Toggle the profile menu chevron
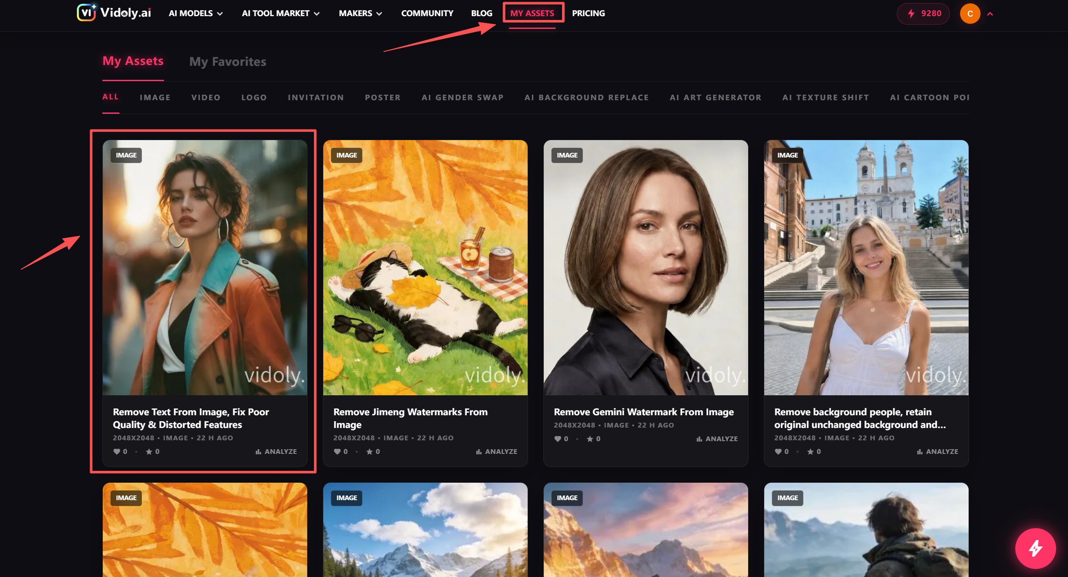Viewport: 1068px width, 577px height. 990,14
